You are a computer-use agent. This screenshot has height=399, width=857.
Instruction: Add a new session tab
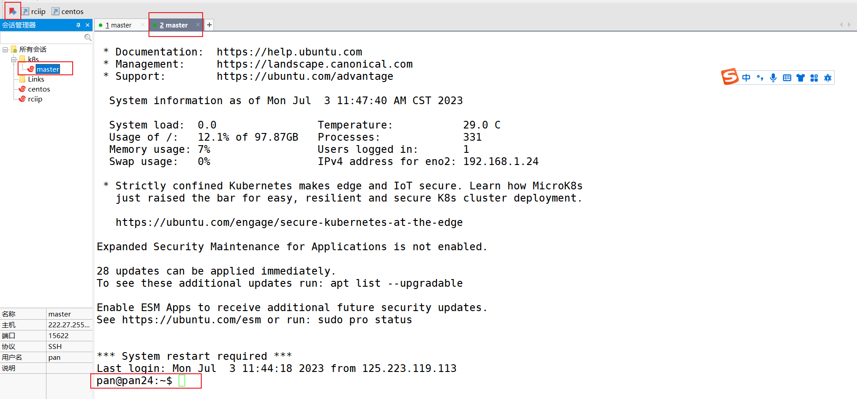209,25
